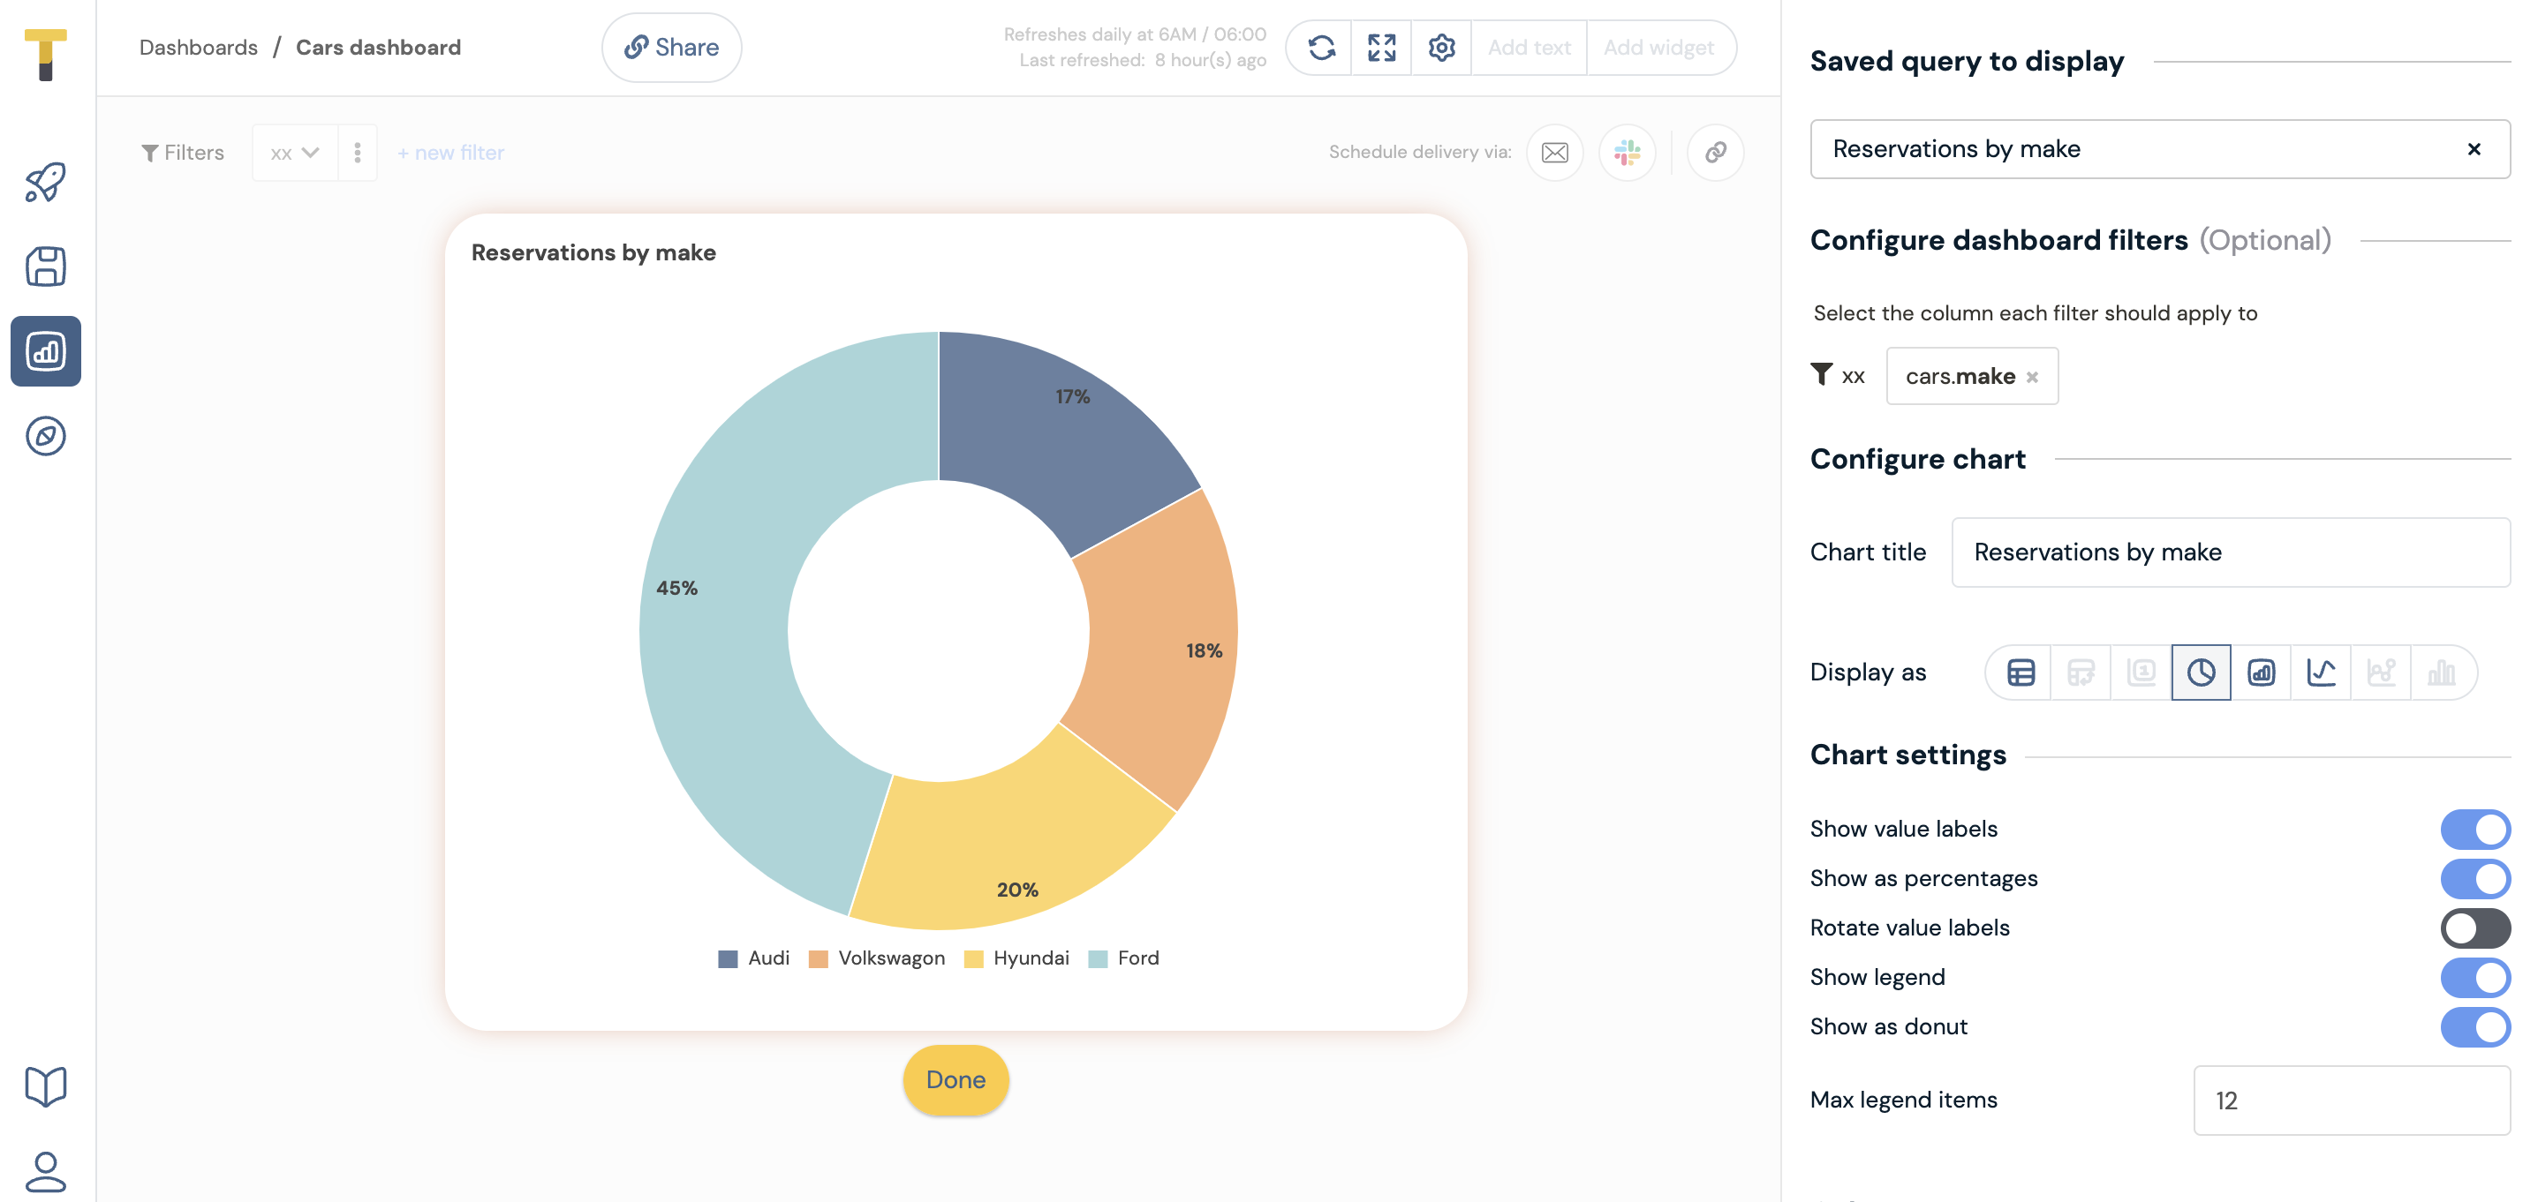2538x1202 pixels.
Task: Schedule delivery via Slack icon
Action: [x=1627, y=153]
